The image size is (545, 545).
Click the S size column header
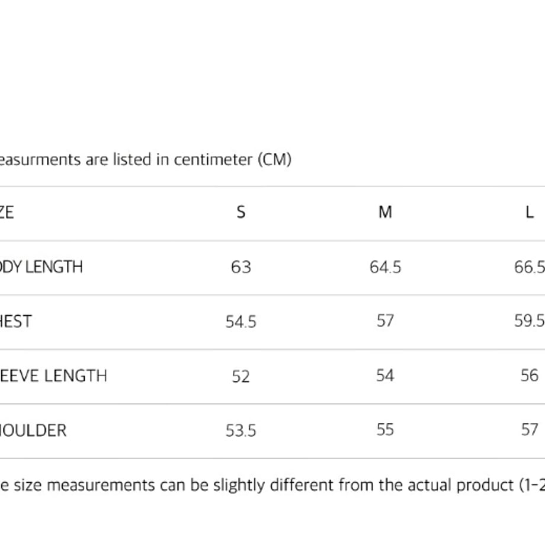(x=241, y=212)
